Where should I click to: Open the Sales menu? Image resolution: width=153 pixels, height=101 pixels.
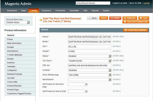[24, 10]
